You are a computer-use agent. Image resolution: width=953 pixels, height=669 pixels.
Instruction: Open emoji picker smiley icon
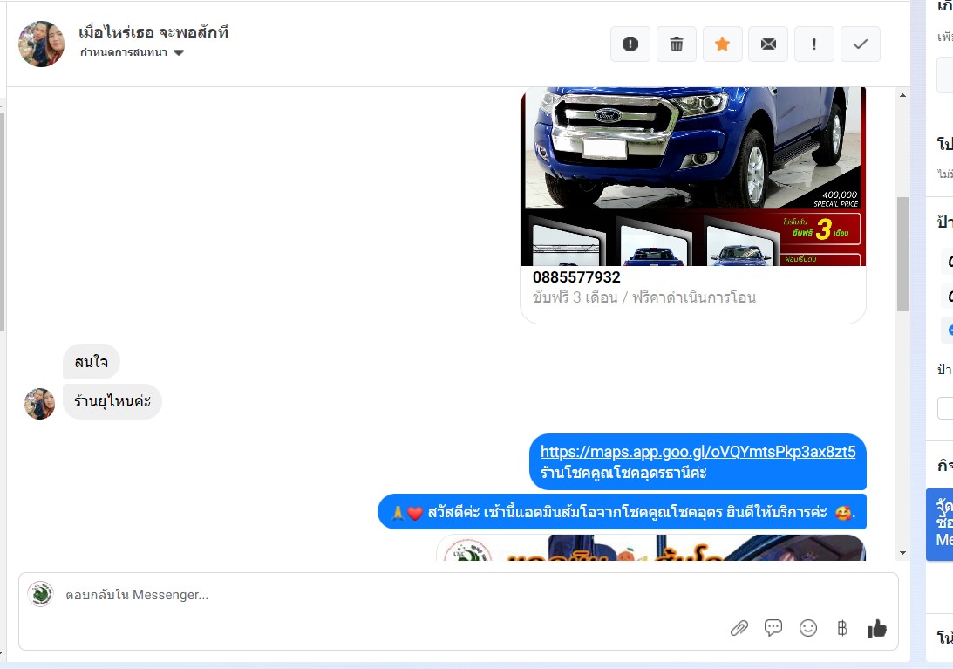[807, 628]
